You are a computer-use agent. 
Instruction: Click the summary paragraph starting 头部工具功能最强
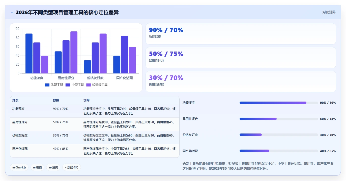[258, 166]
